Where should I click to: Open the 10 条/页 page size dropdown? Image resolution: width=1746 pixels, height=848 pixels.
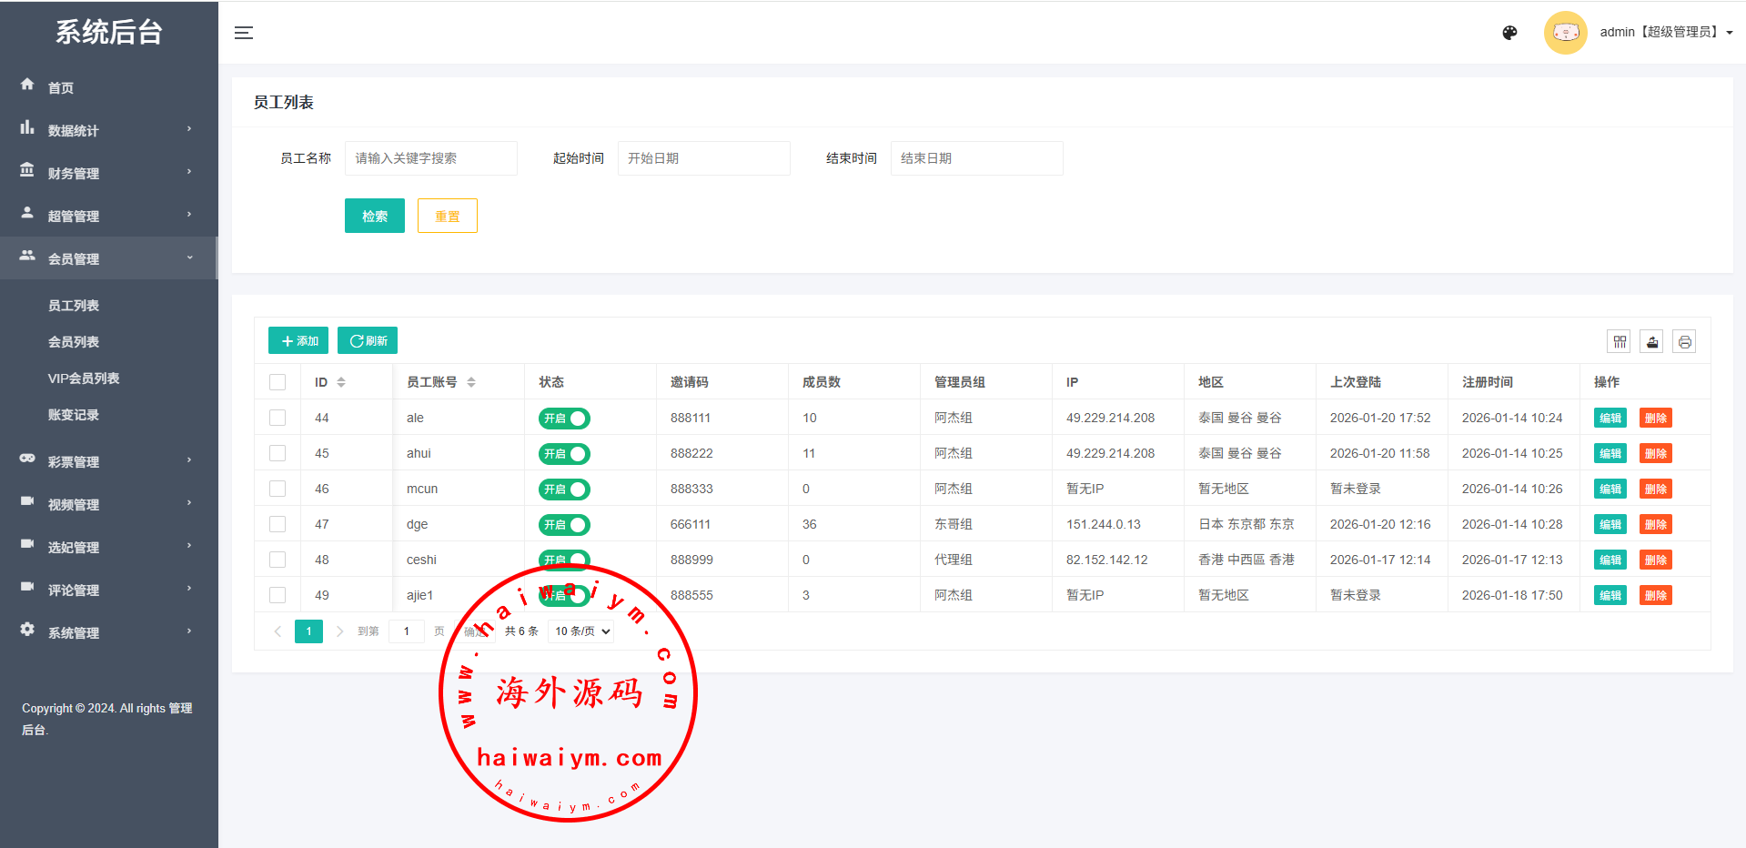tap(581, 631)
